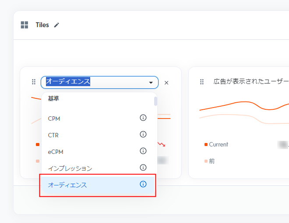This screenshot has height=223, width=289.
Task: Show info for the CTR metric
Action: [x=143, y=135]
